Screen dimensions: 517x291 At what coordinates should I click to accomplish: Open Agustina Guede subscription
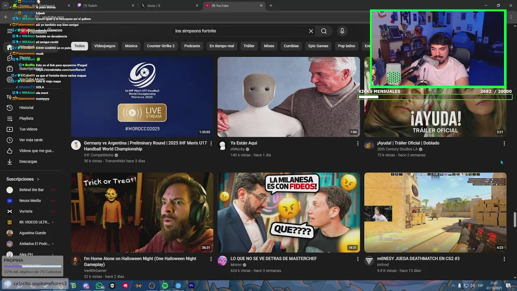pos(32,233)
